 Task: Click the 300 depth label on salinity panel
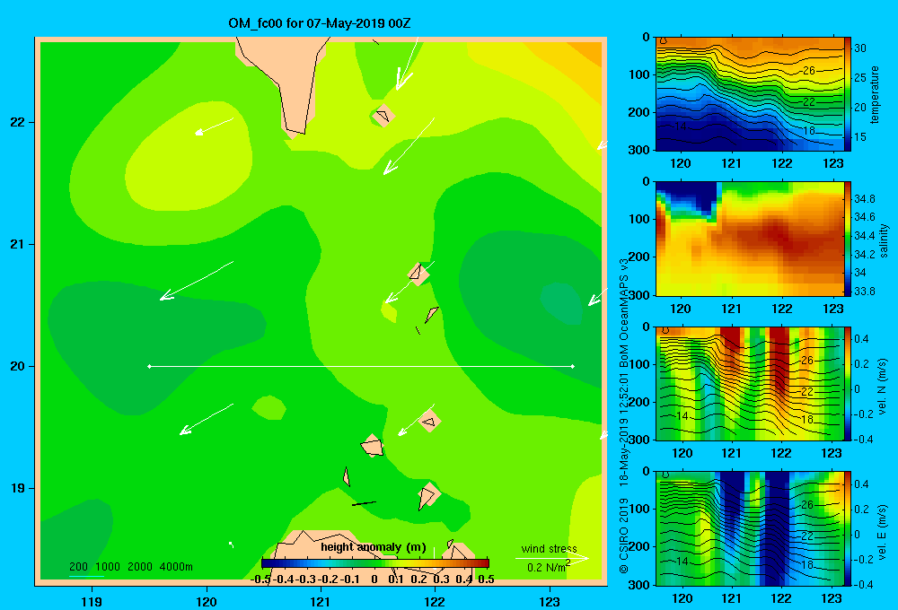point(638,295)
